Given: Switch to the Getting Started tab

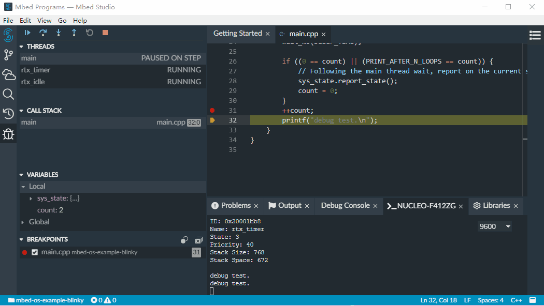Looking at the screenshot, I should [238, 33].
